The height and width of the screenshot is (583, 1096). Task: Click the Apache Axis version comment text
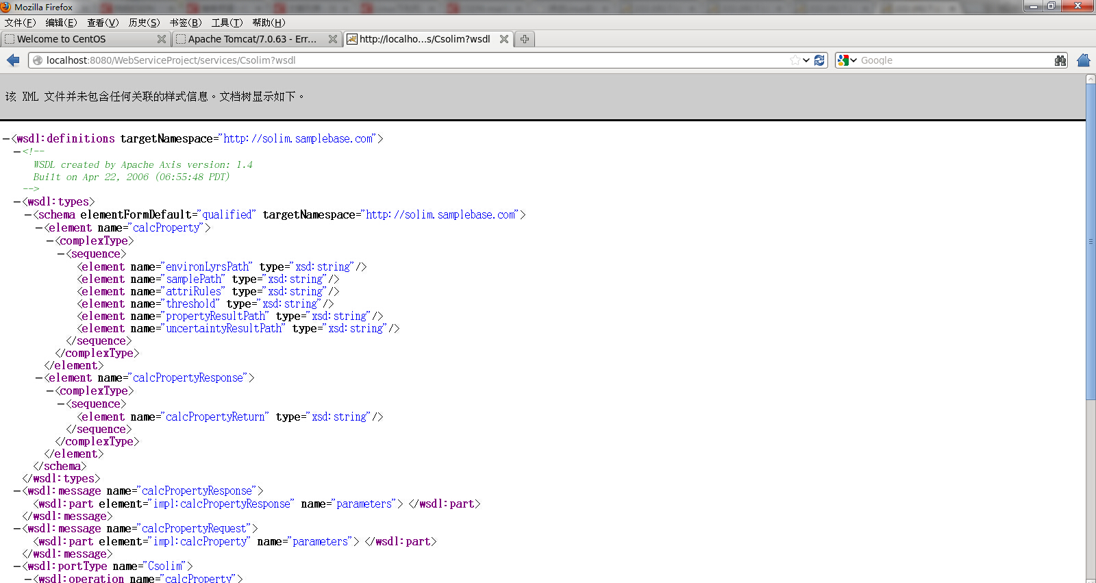(143, 165)
